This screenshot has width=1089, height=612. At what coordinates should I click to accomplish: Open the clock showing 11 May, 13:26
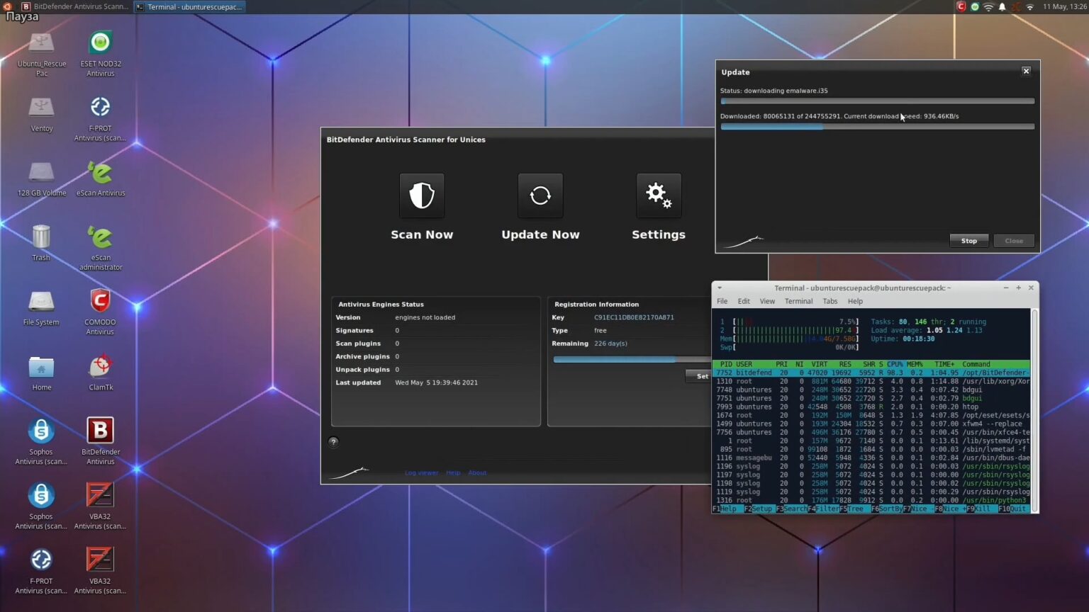1065,6
